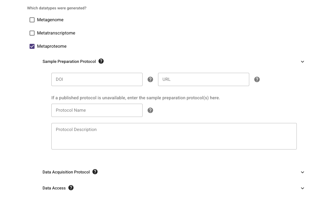Expand the Data Acquisition Protocol chevron
The image size is (328, 198).
pos(302,172)
